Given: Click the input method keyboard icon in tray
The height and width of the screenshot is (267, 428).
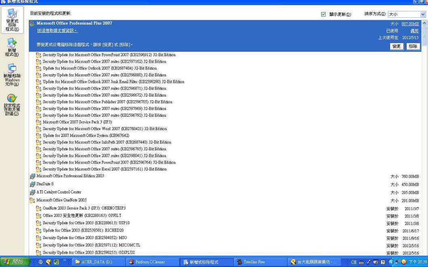Looking at the screenshot, I should tap(361, 263).
